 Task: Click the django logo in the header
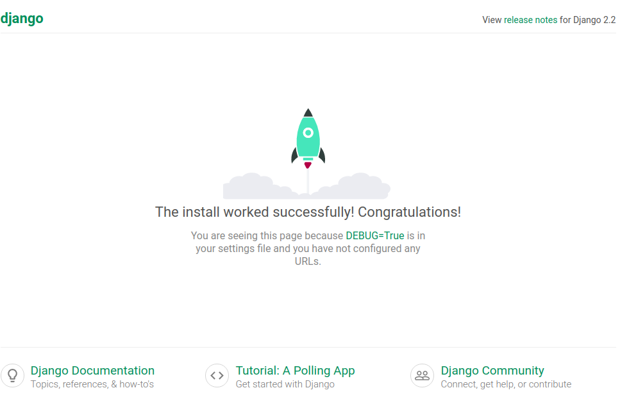click(22, 19)
